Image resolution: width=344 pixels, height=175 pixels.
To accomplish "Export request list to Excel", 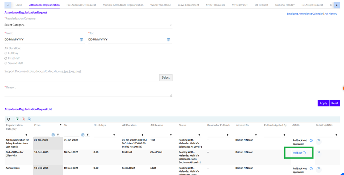I will click(18, 119).
